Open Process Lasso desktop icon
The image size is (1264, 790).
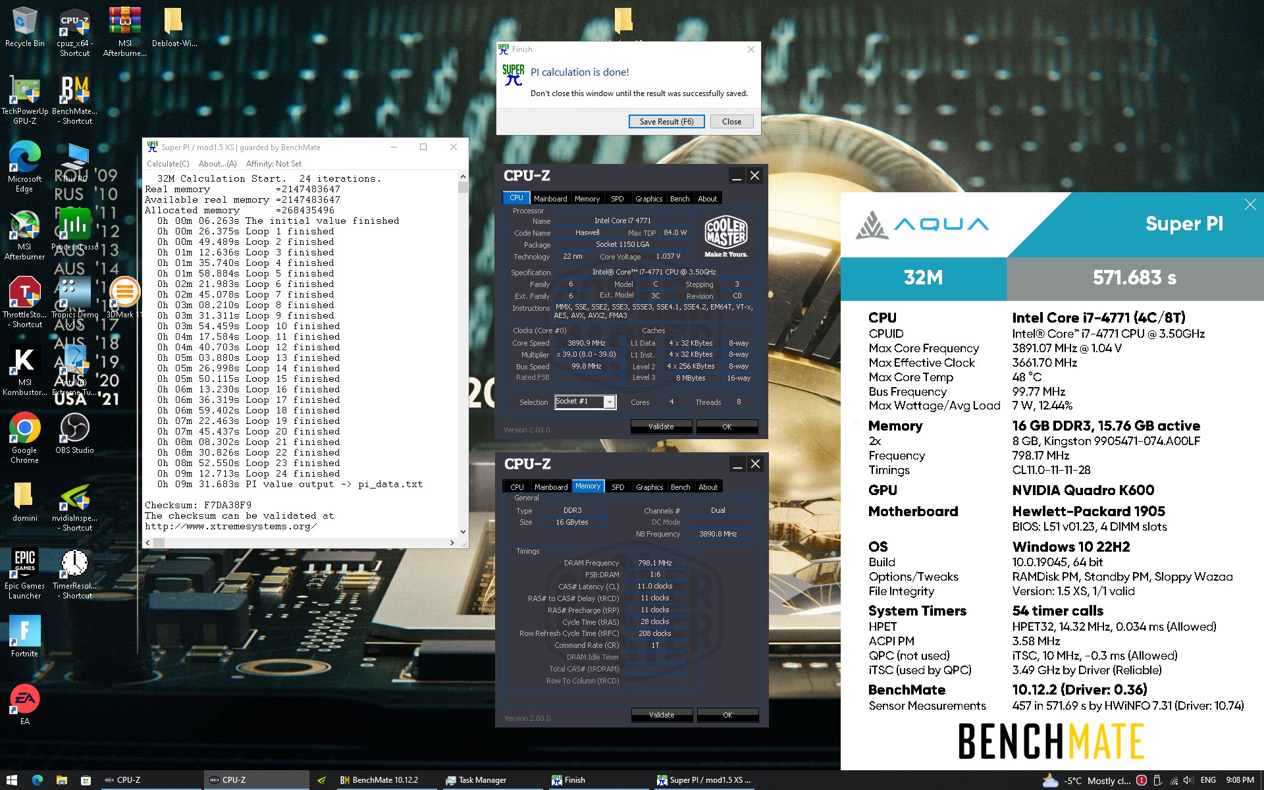74,230
